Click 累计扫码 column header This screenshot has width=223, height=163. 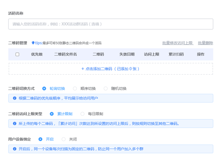click(176, 54)
